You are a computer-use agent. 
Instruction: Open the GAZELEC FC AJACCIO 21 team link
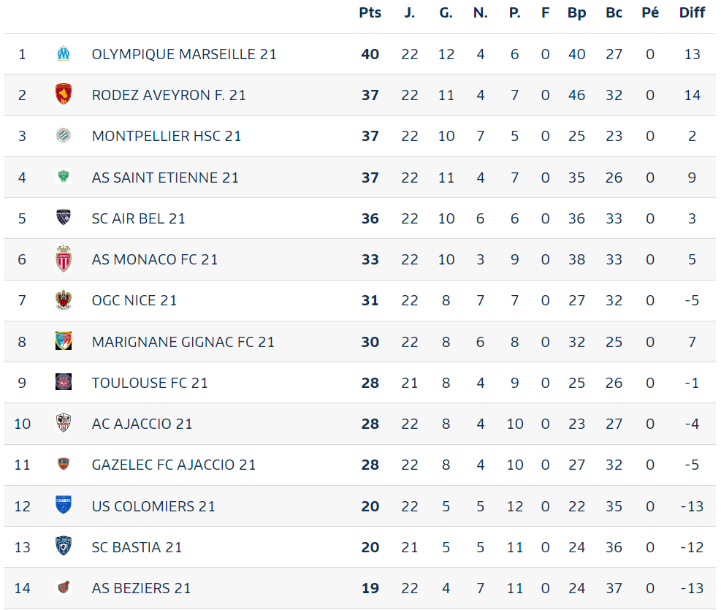point(174,465)
